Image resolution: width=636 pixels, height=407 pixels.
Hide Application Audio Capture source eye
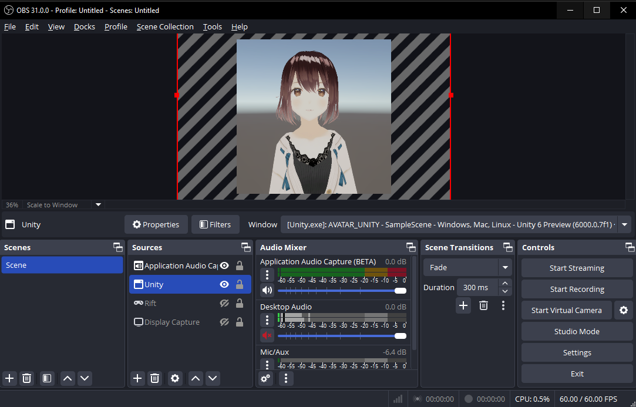[224, 266]
